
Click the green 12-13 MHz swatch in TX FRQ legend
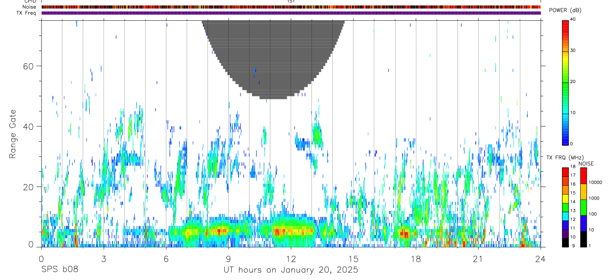pos(565,207)
